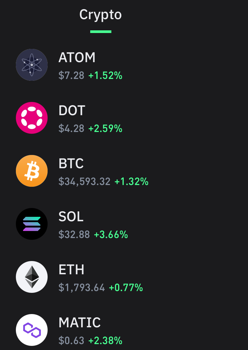Tap Bitcoin price $34,593.32
The width and height of the screenshot is (248, 350).
pos(84,181)
